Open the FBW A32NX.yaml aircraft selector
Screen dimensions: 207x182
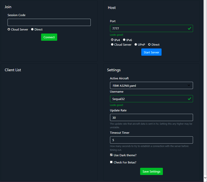point(151,85)
